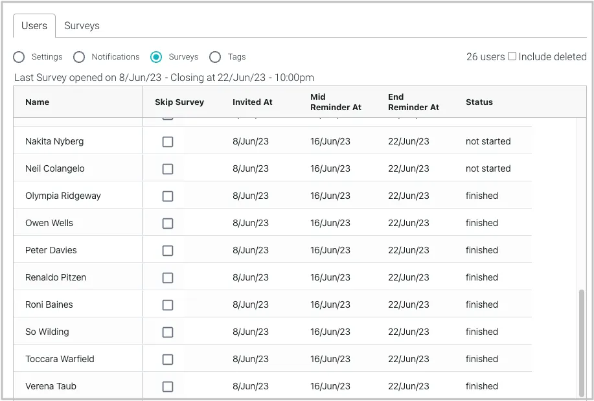
Task: Click Renaldo Pitzen's Mid Reminder date
Action: 330,277
